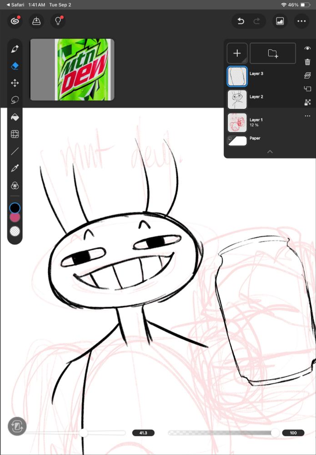Viewport: 316px width, 455px height.
Task: Click the 'Paper' layer label
Action: [255, 138]
